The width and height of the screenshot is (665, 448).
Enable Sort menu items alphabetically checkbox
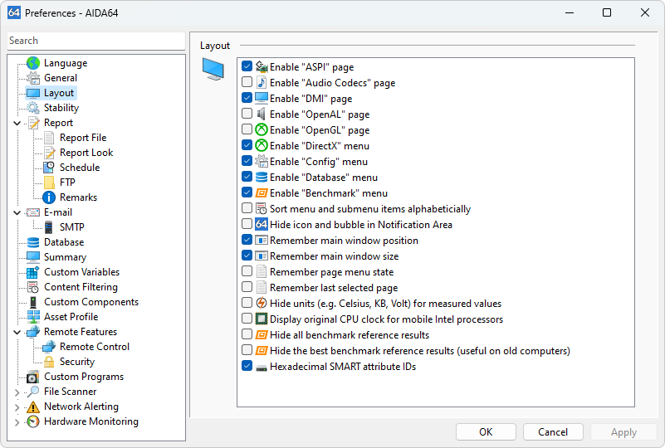(247, 208)
